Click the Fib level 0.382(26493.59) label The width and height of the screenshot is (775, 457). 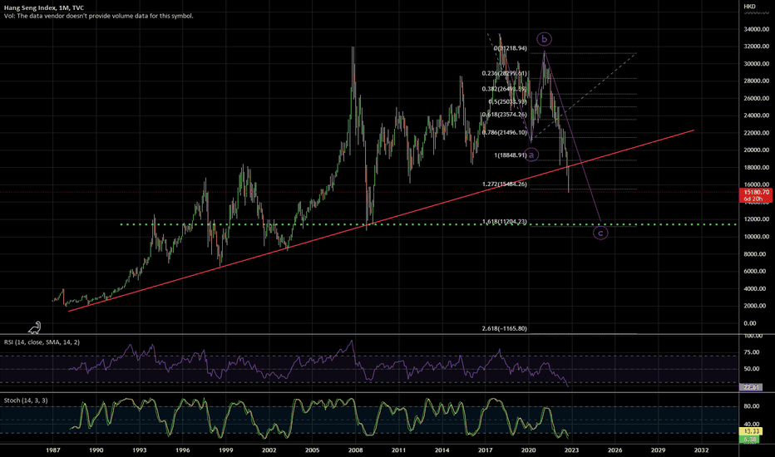504,89
